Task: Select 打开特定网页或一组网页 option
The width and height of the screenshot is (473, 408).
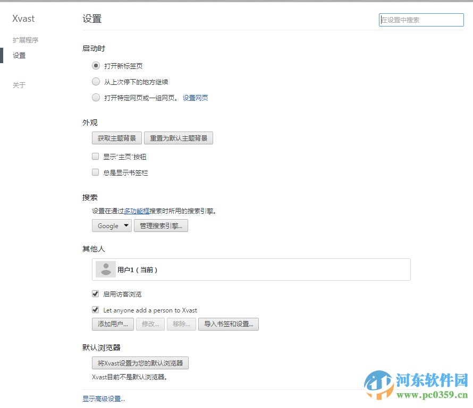Action: pos(96,97)
